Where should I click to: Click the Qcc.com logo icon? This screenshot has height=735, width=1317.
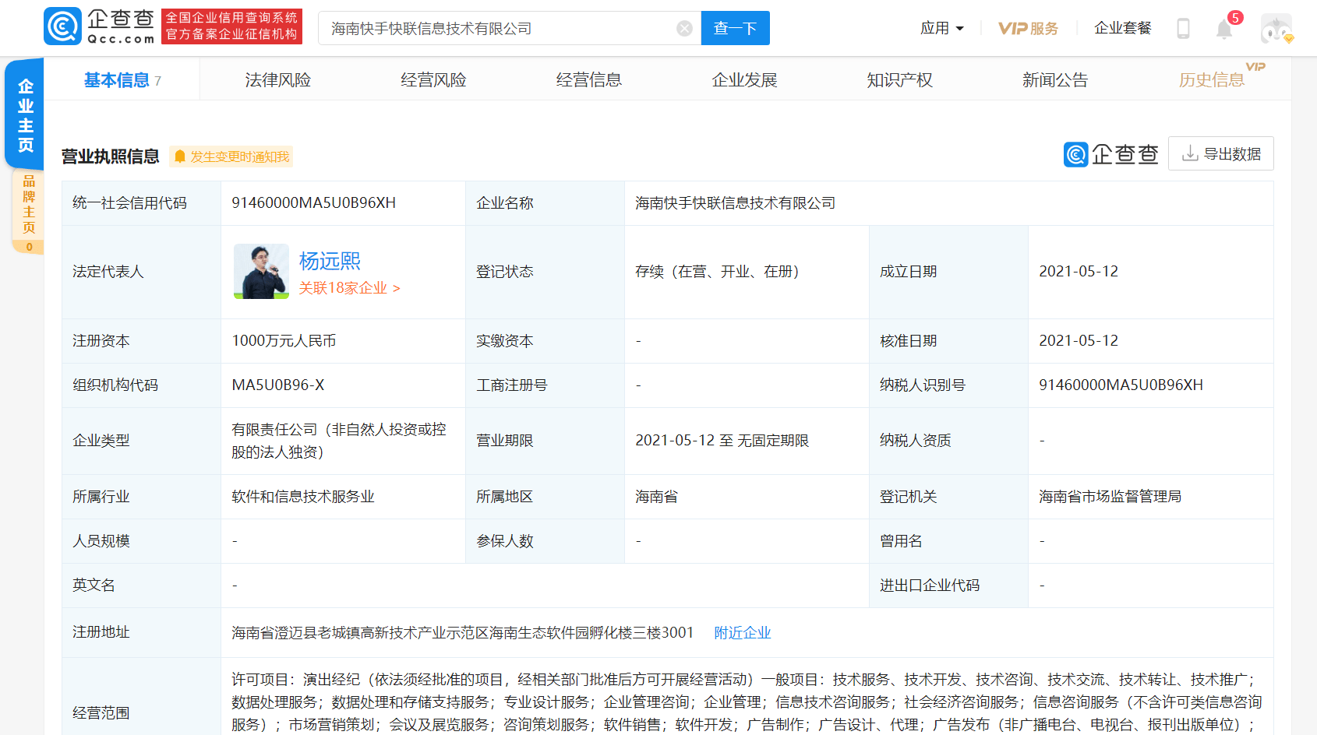(x=63, y=26)
